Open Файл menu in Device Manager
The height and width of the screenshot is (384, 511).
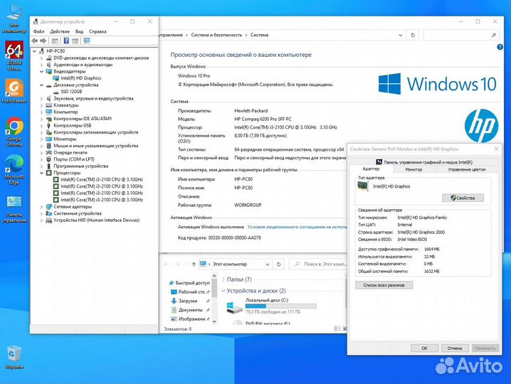click(x=38, y=31)
